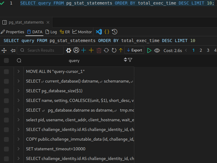Image resolution: width=217 pixels, height=163 pixels.
Task: Expand the SET statement_timeout=10000 row
Action: 18,149
